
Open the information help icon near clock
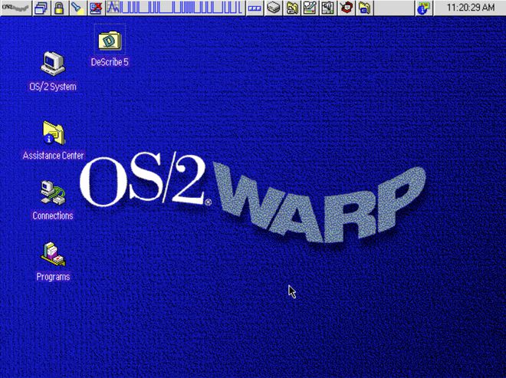pos(423,8)
